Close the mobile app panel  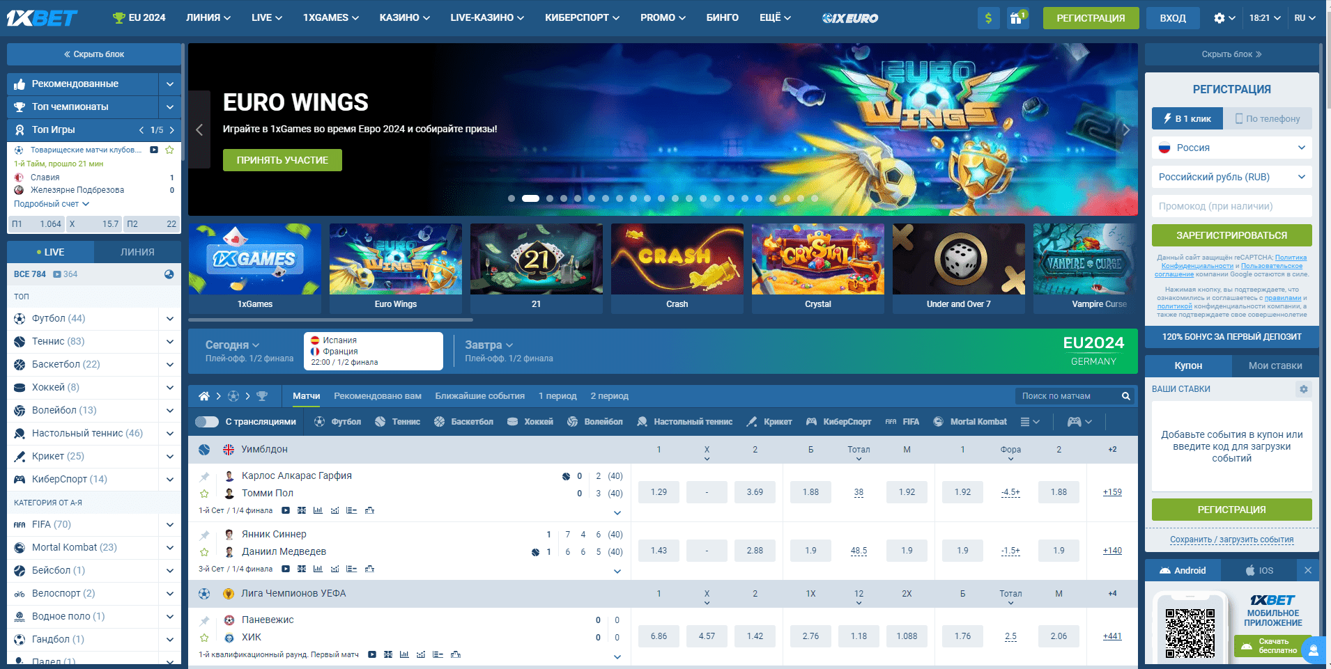(1308, 570)
